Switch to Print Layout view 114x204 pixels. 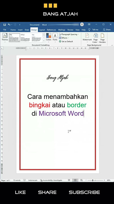click(x=75, y=180)
